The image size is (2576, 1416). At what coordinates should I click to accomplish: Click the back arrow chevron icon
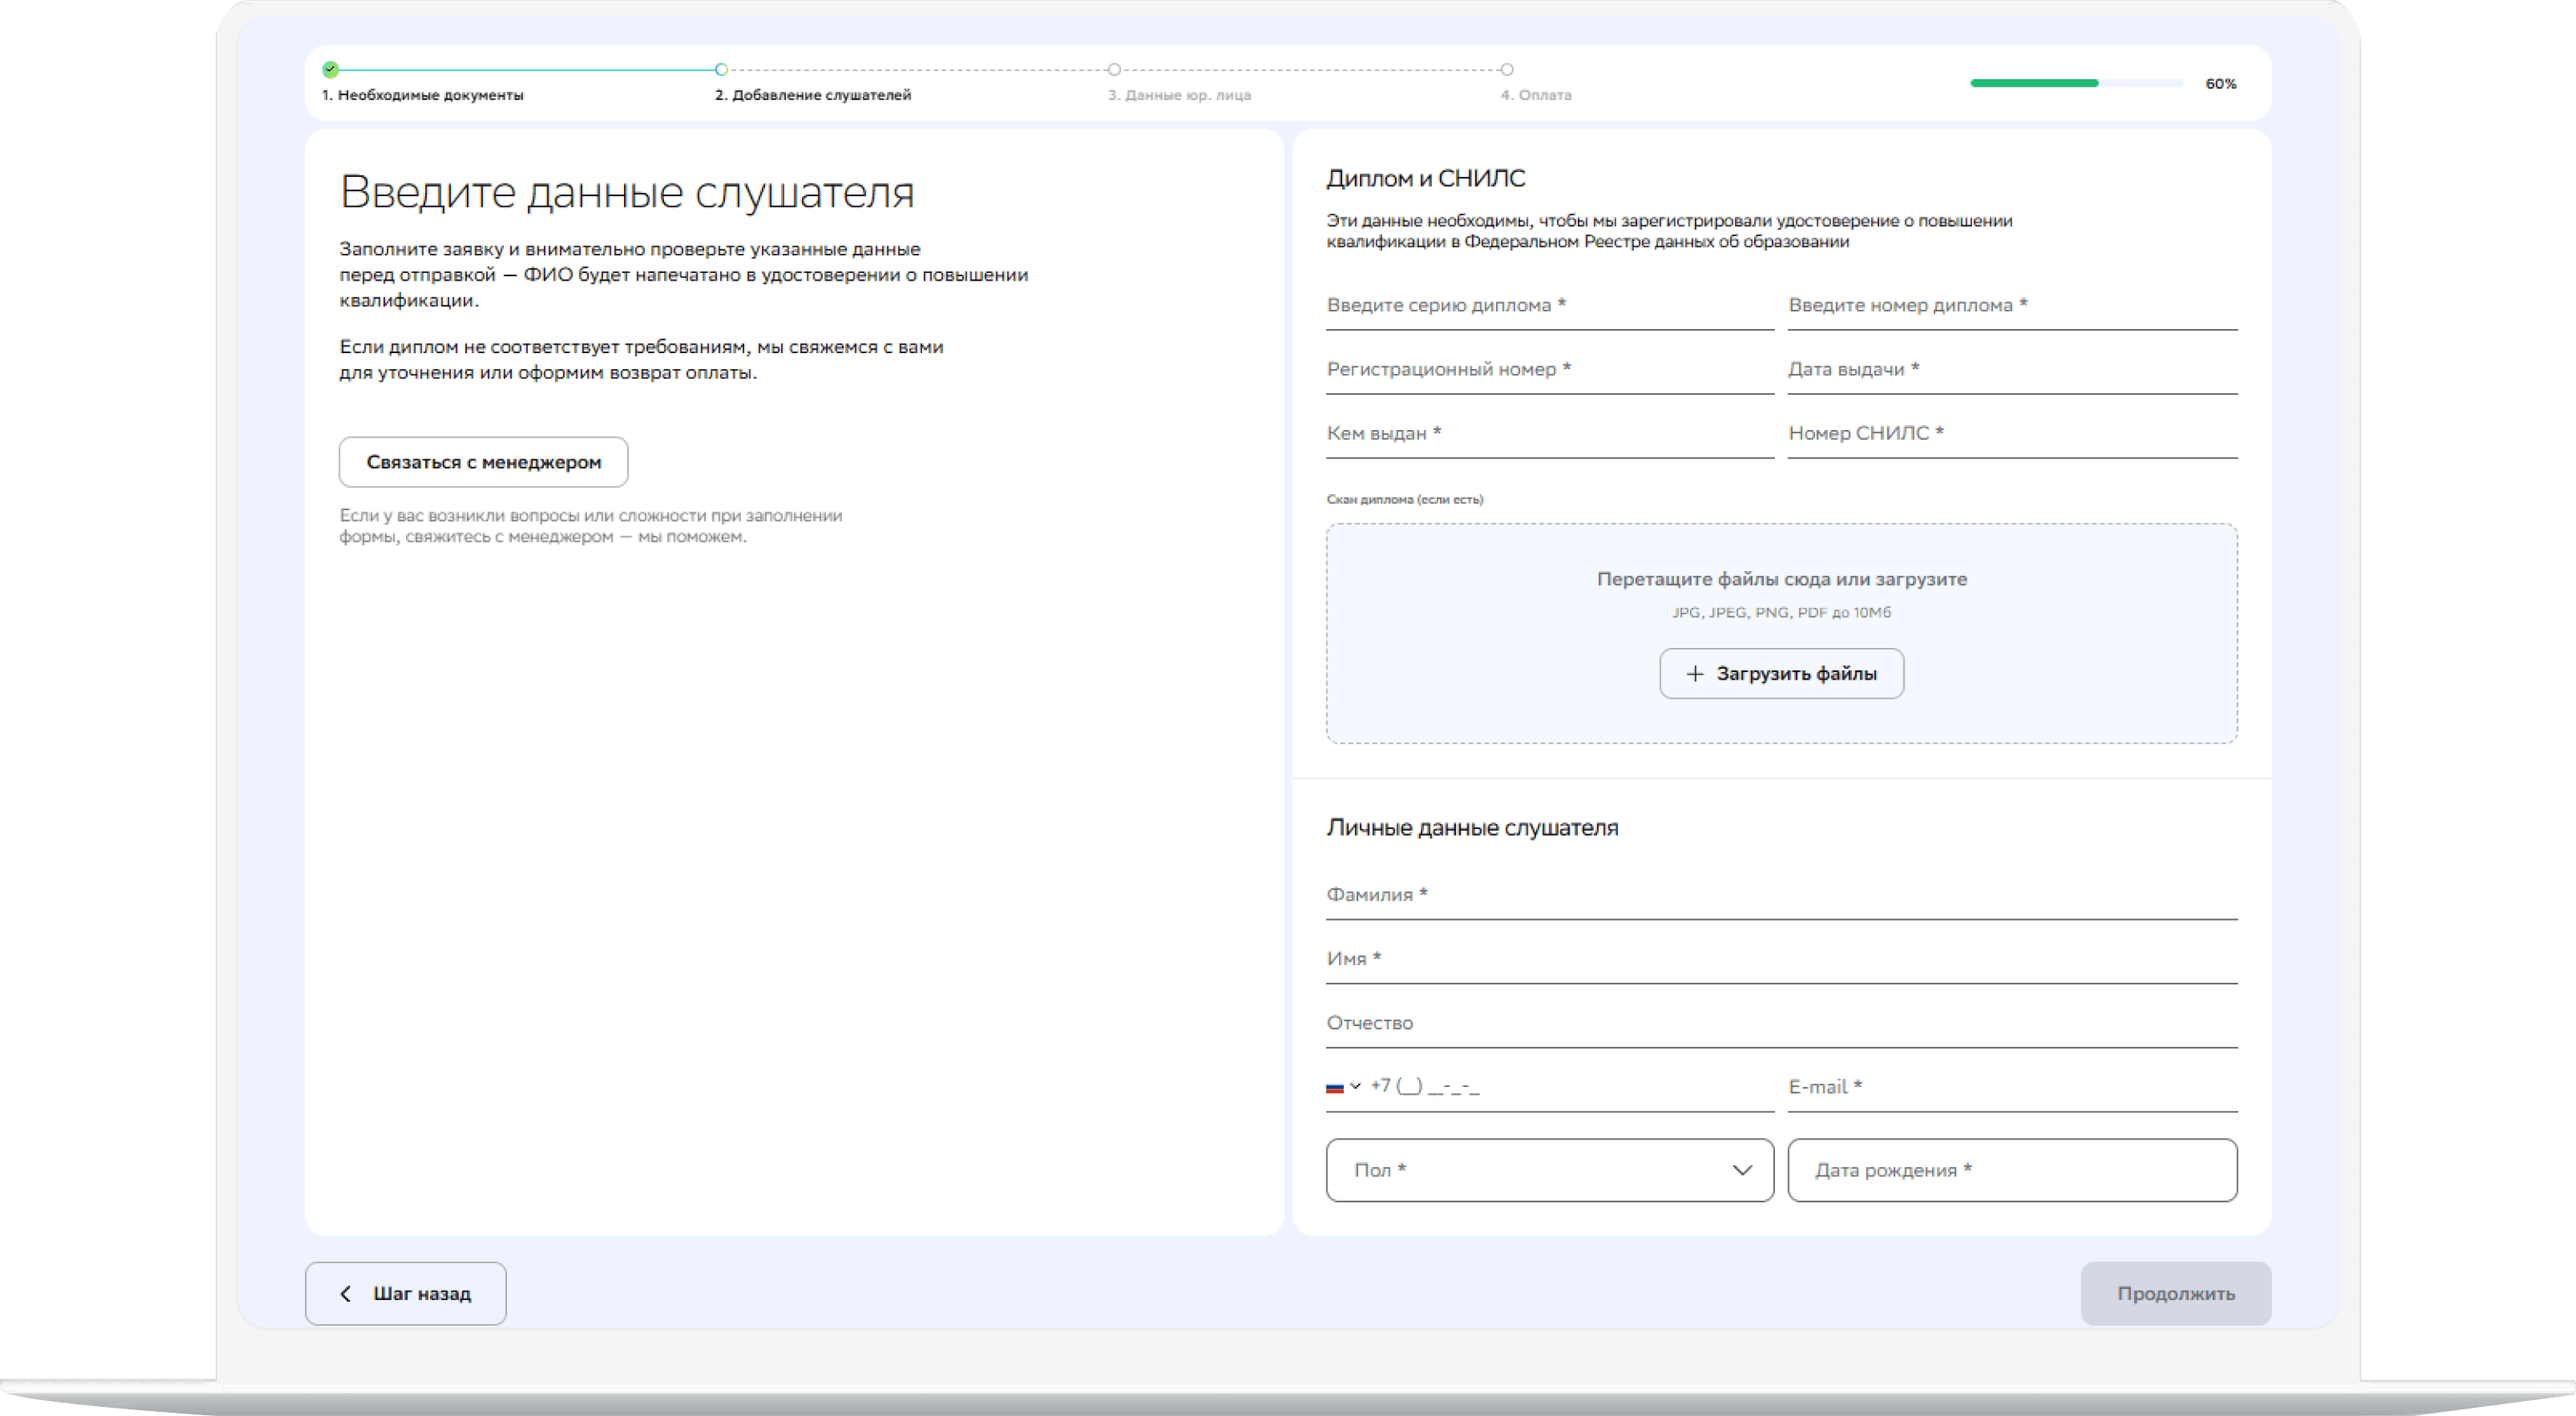(346, 1293)
